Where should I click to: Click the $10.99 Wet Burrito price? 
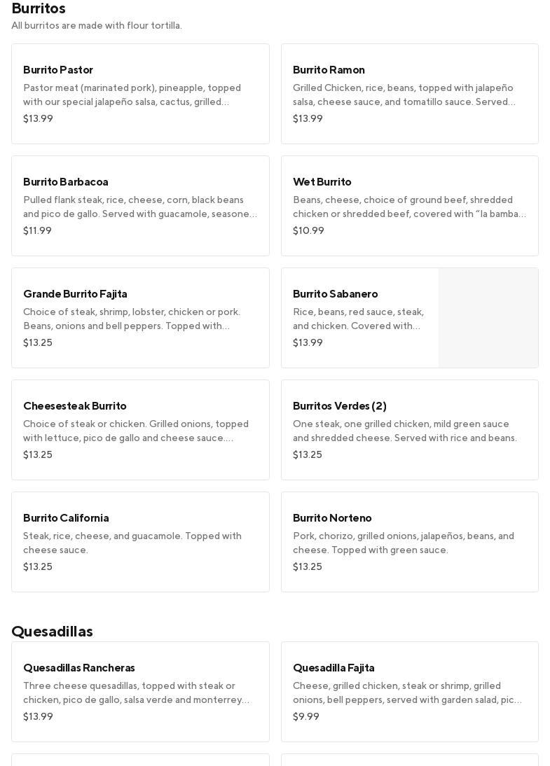pyautogui.click(x=308, y=231)
